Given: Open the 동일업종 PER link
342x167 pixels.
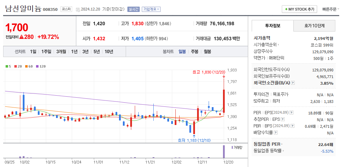Looking at the screenshot, I should (268, 144).
